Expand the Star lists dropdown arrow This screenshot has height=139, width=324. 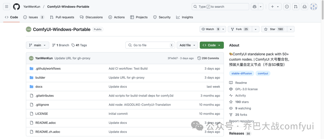[291, 29]
